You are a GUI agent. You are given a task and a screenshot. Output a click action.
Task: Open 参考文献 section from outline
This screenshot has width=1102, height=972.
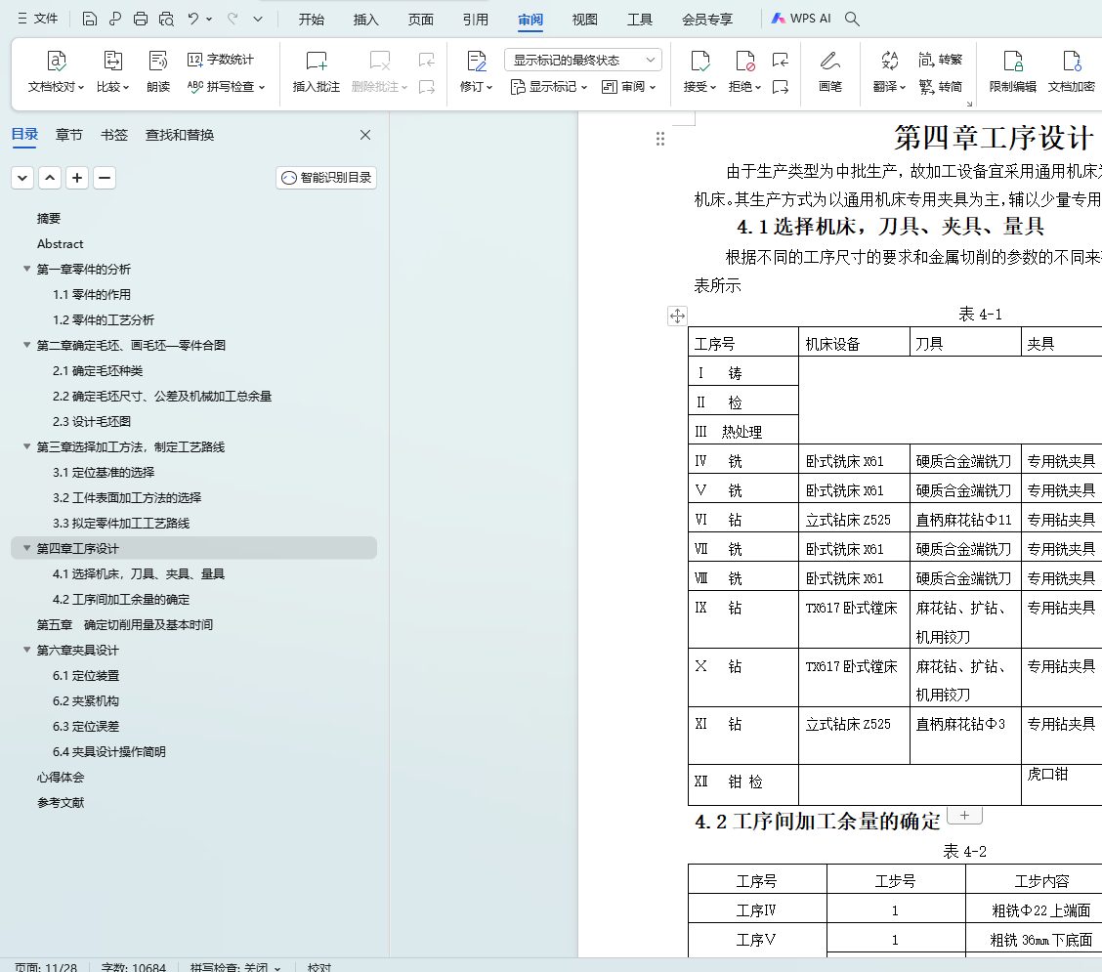click(x=61, y=803)
